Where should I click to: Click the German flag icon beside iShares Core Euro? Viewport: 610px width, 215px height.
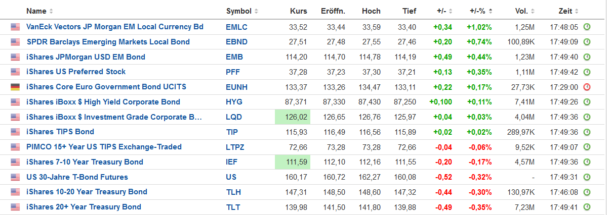[x=15, y=87]
